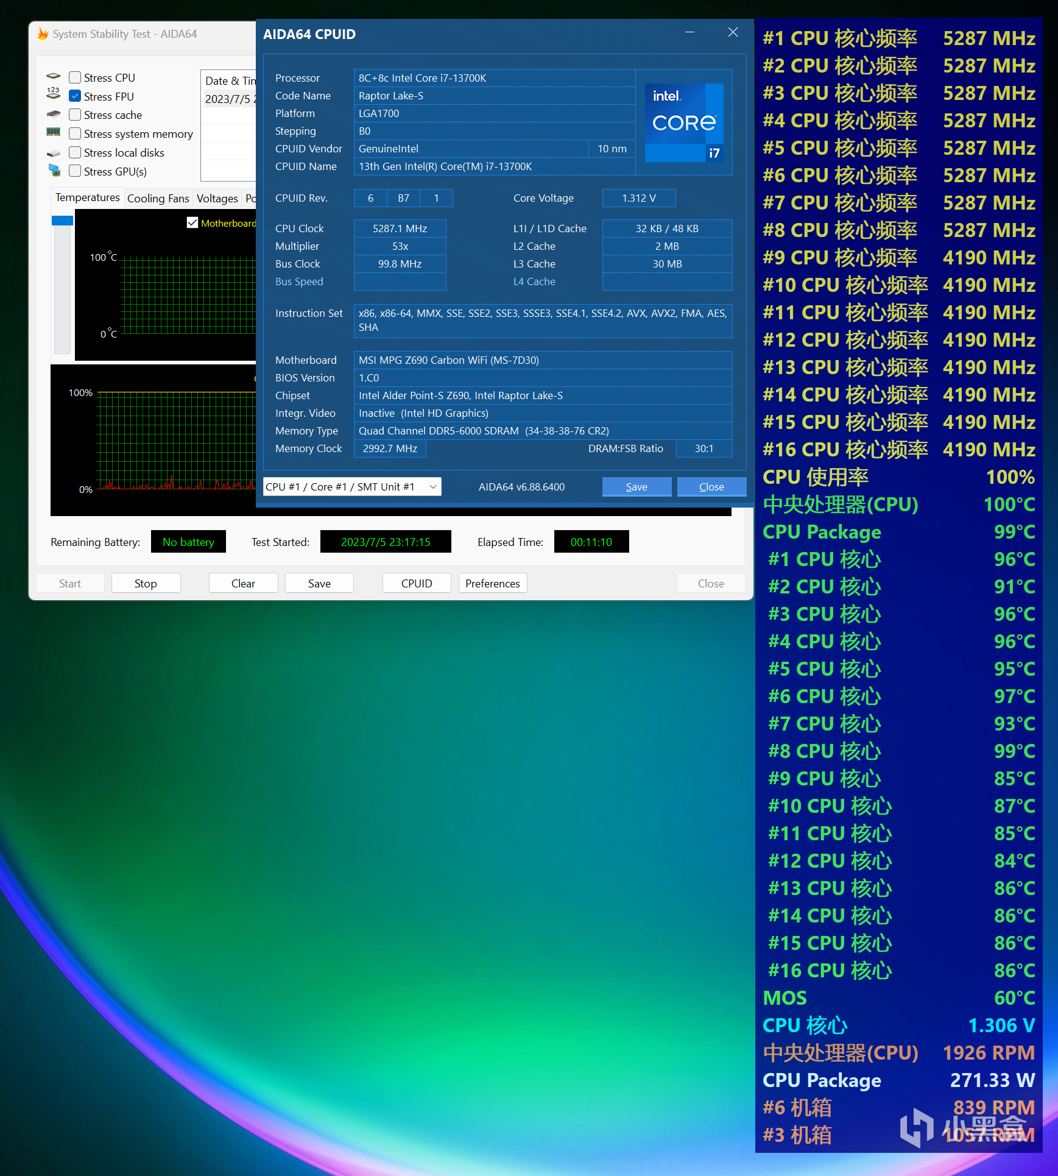Minimize the AIDA64 CPUID window
This screenshot has height=1176, width=1058.
point(690,32)
